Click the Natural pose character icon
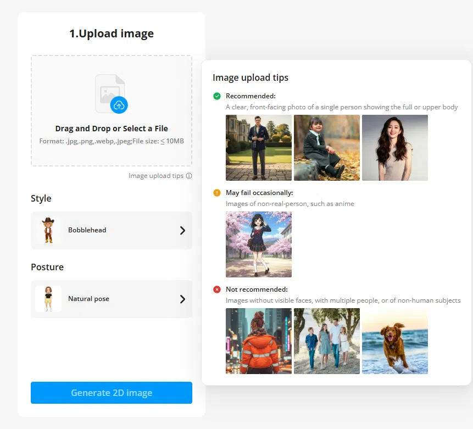The image size is (473, 429). (x=48, y=299)
